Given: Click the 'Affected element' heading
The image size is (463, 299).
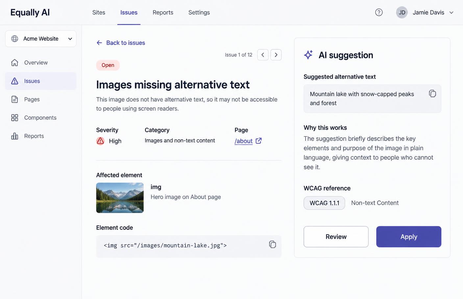Looking at the screenshot, I should pyautogui.click(x=119, y=175).
